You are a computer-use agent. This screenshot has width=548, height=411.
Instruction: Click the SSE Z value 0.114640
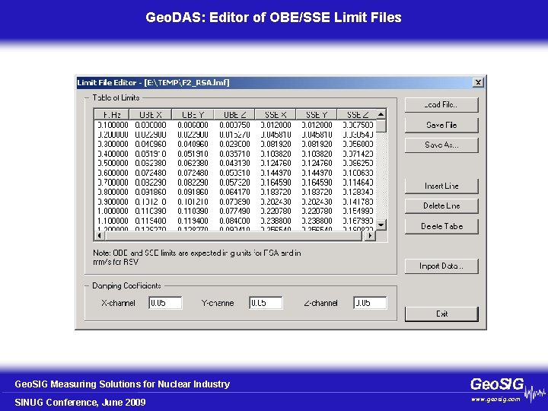[x=358, y=183]
